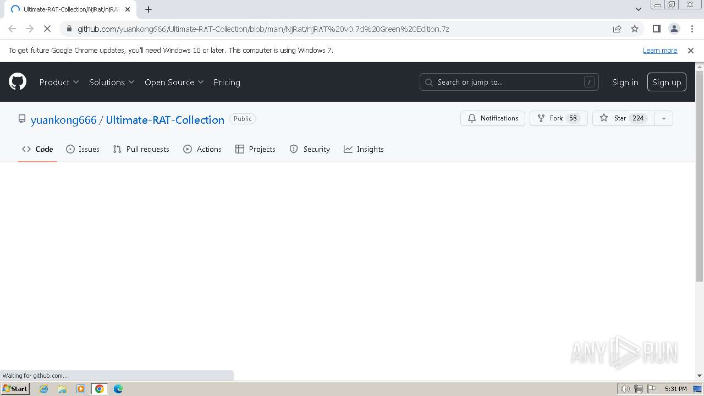Click the repository icon beside yuankong666
This screenshot has width=704, height=396.
[x=22, y=119]
